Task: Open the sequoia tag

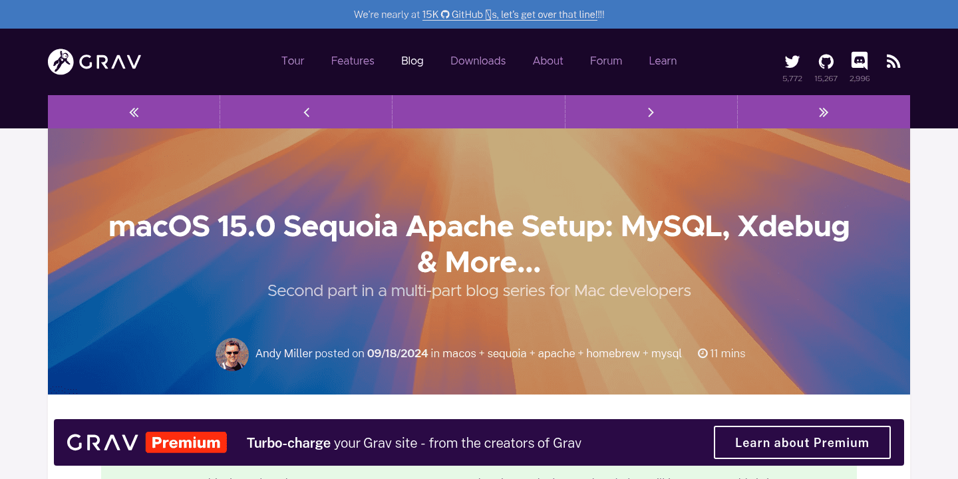Action: click(506, 353)
